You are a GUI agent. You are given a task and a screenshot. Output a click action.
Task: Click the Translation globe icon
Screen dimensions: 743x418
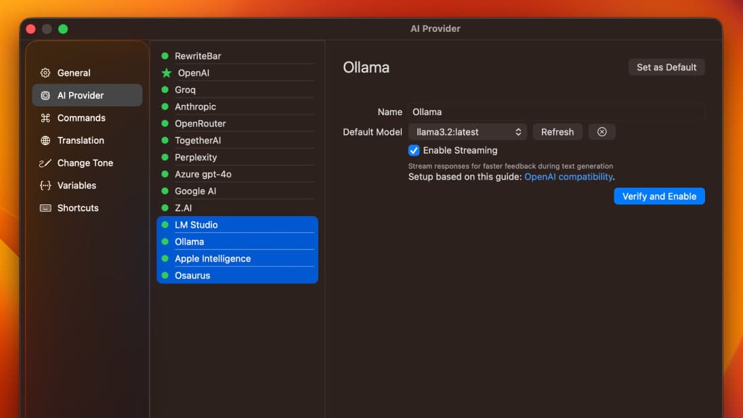(x=45, y=140)
